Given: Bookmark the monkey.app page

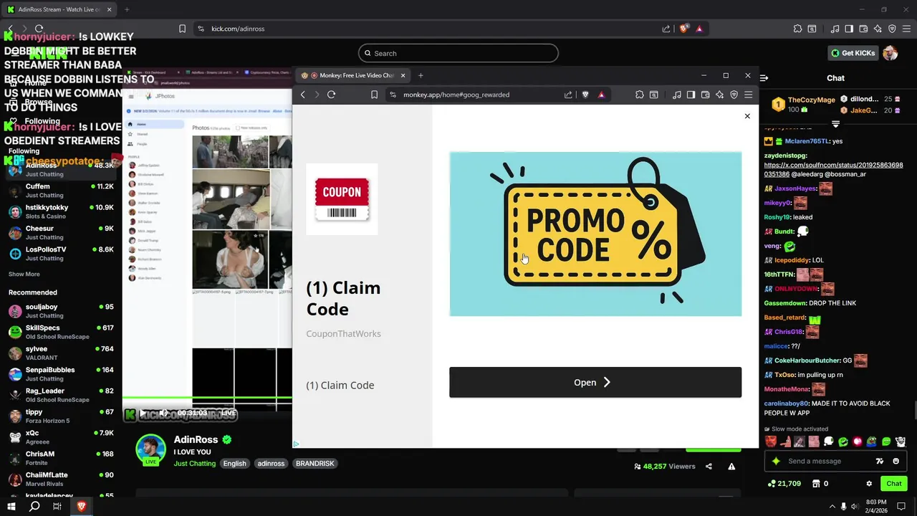Looking at the screenshot, I should coord(374,95).
